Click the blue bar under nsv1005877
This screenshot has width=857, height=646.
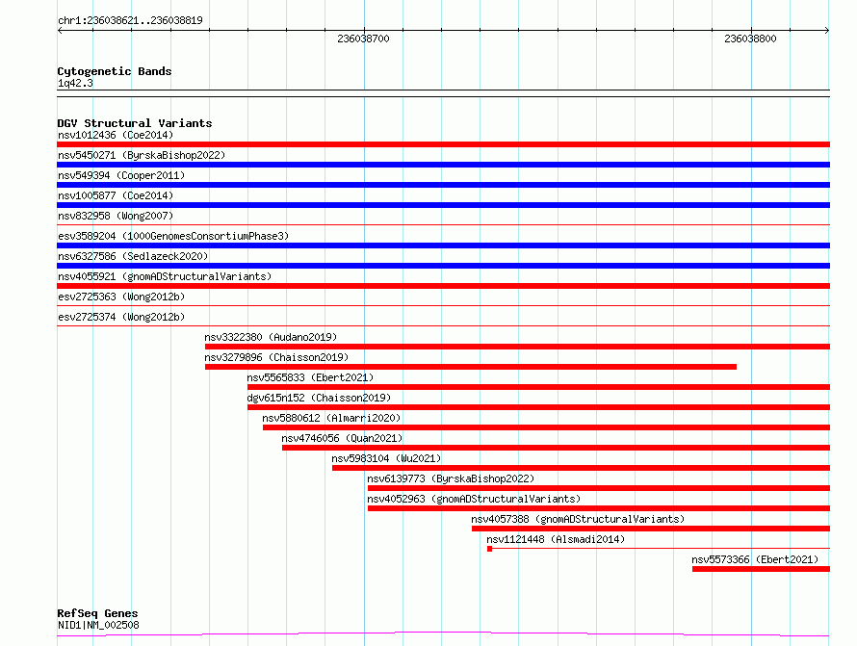click(443, 205)
